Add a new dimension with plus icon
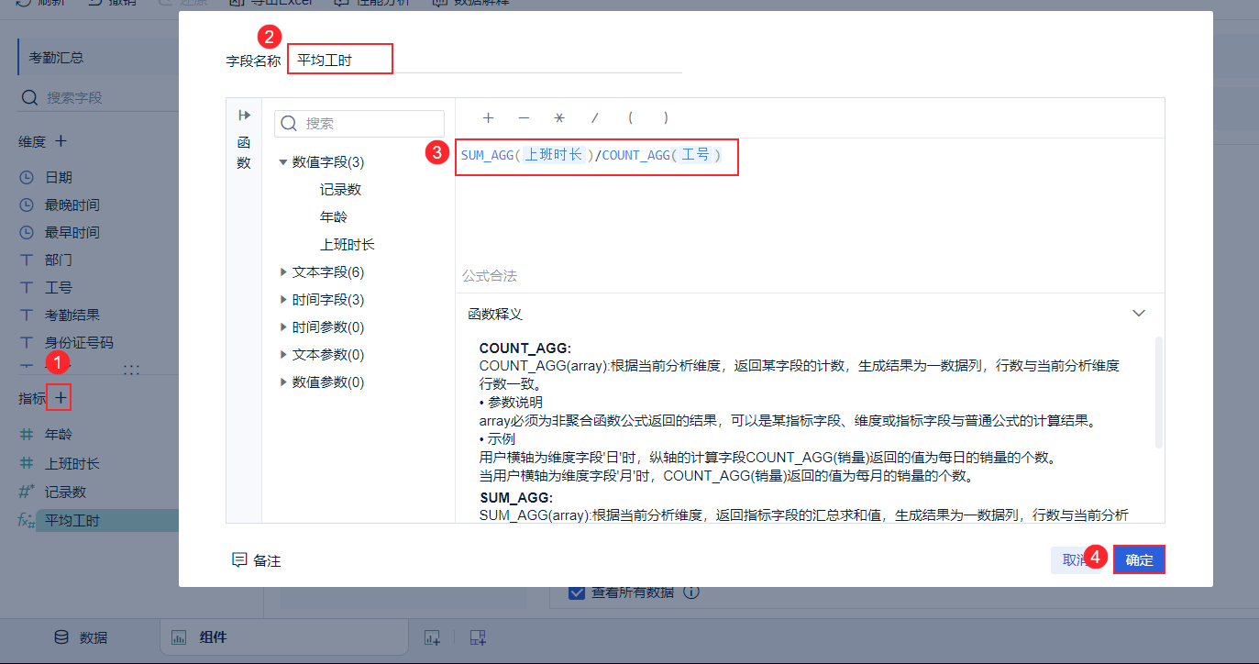 click(61, 141)
